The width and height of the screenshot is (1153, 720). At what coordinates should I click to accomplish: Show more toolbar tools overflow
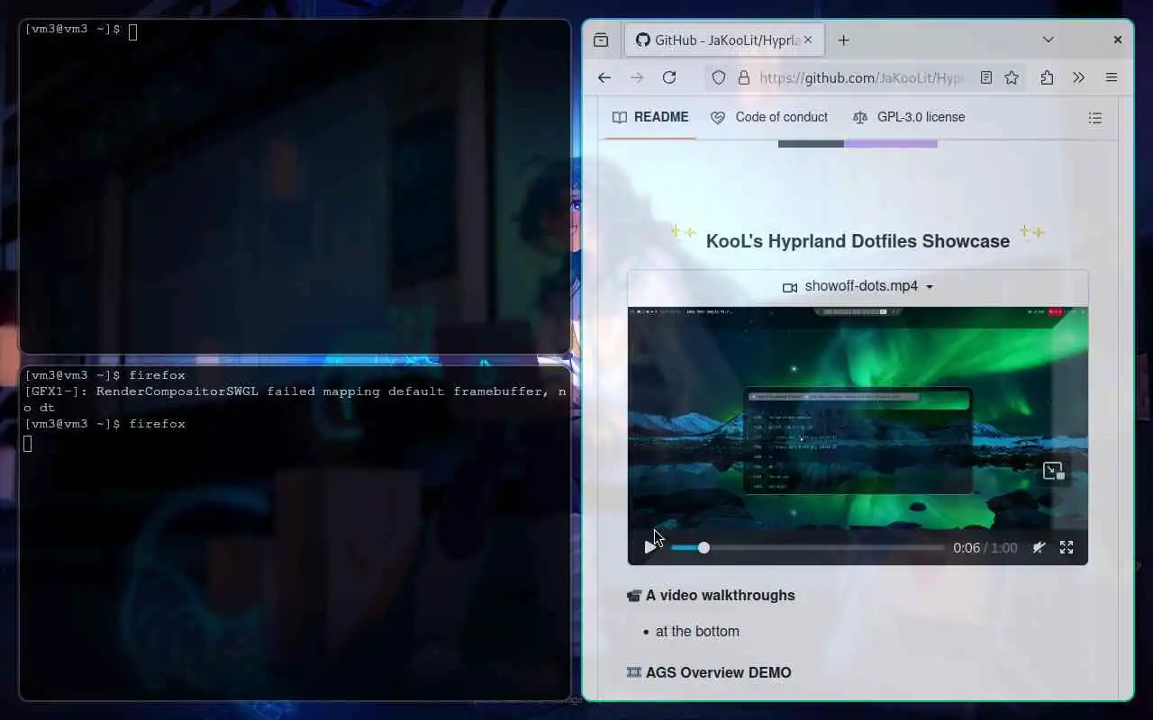1079,77
